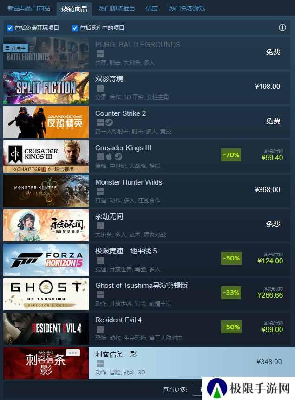Image resolution: width=295 pixels, height=400 pixels.
Task: Click the 在库中 library badge on PUBG
Action: pyautogui.click(x=15, y=48)
